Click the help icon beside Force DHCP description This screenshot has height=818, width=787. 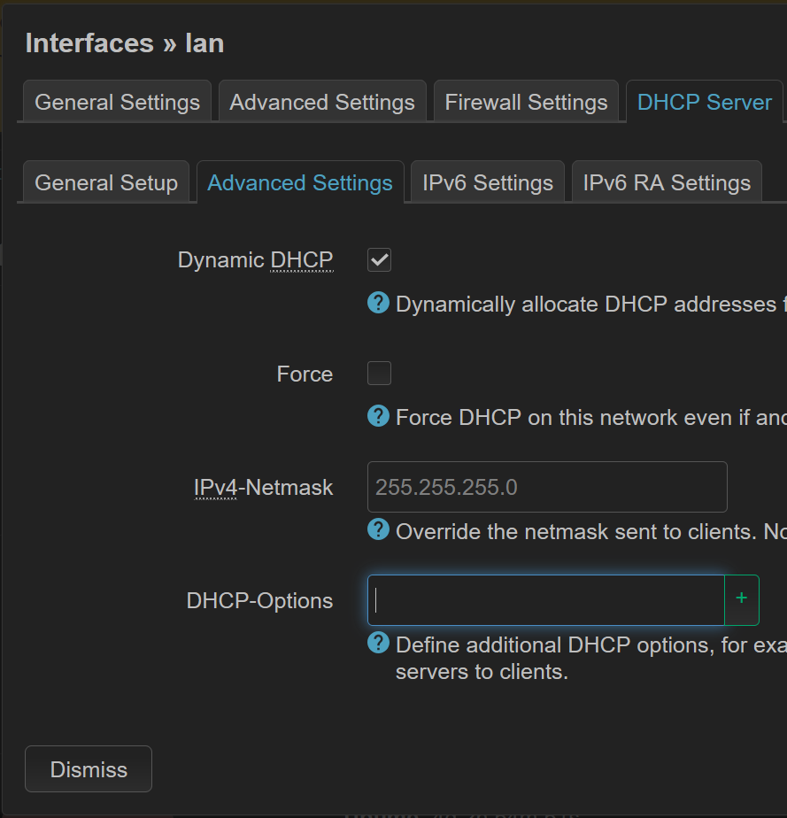pyautogui.click(x=378, y=416)
